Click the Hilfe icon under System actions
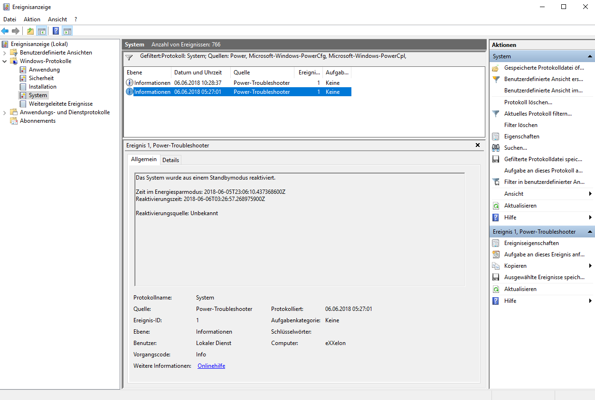The image size is (595, 400). pyautogui.click(x=496, y=218)
